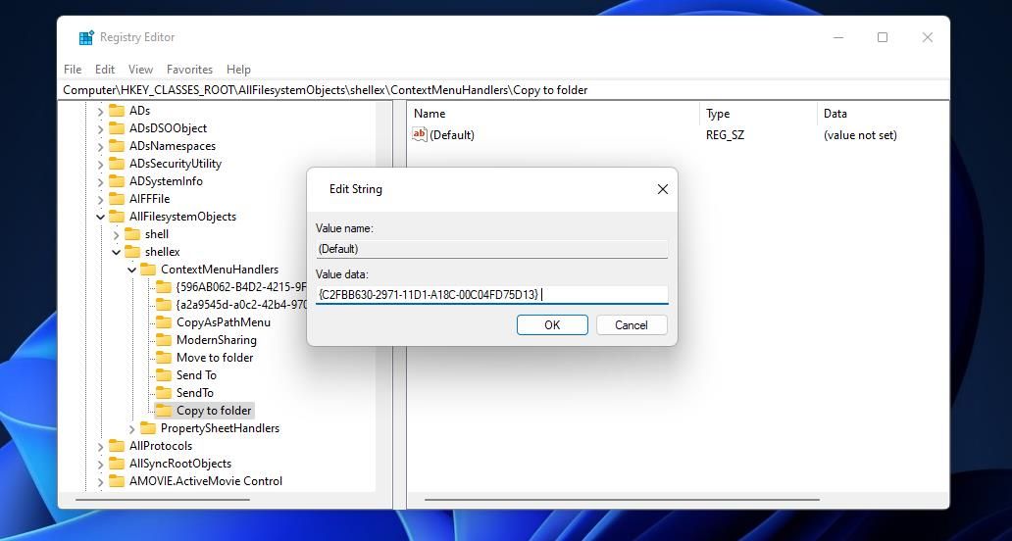This screenshot has width=1012, height=541.
Task: Select the CopyAsPathMenu key
Action: click(224, 322)
